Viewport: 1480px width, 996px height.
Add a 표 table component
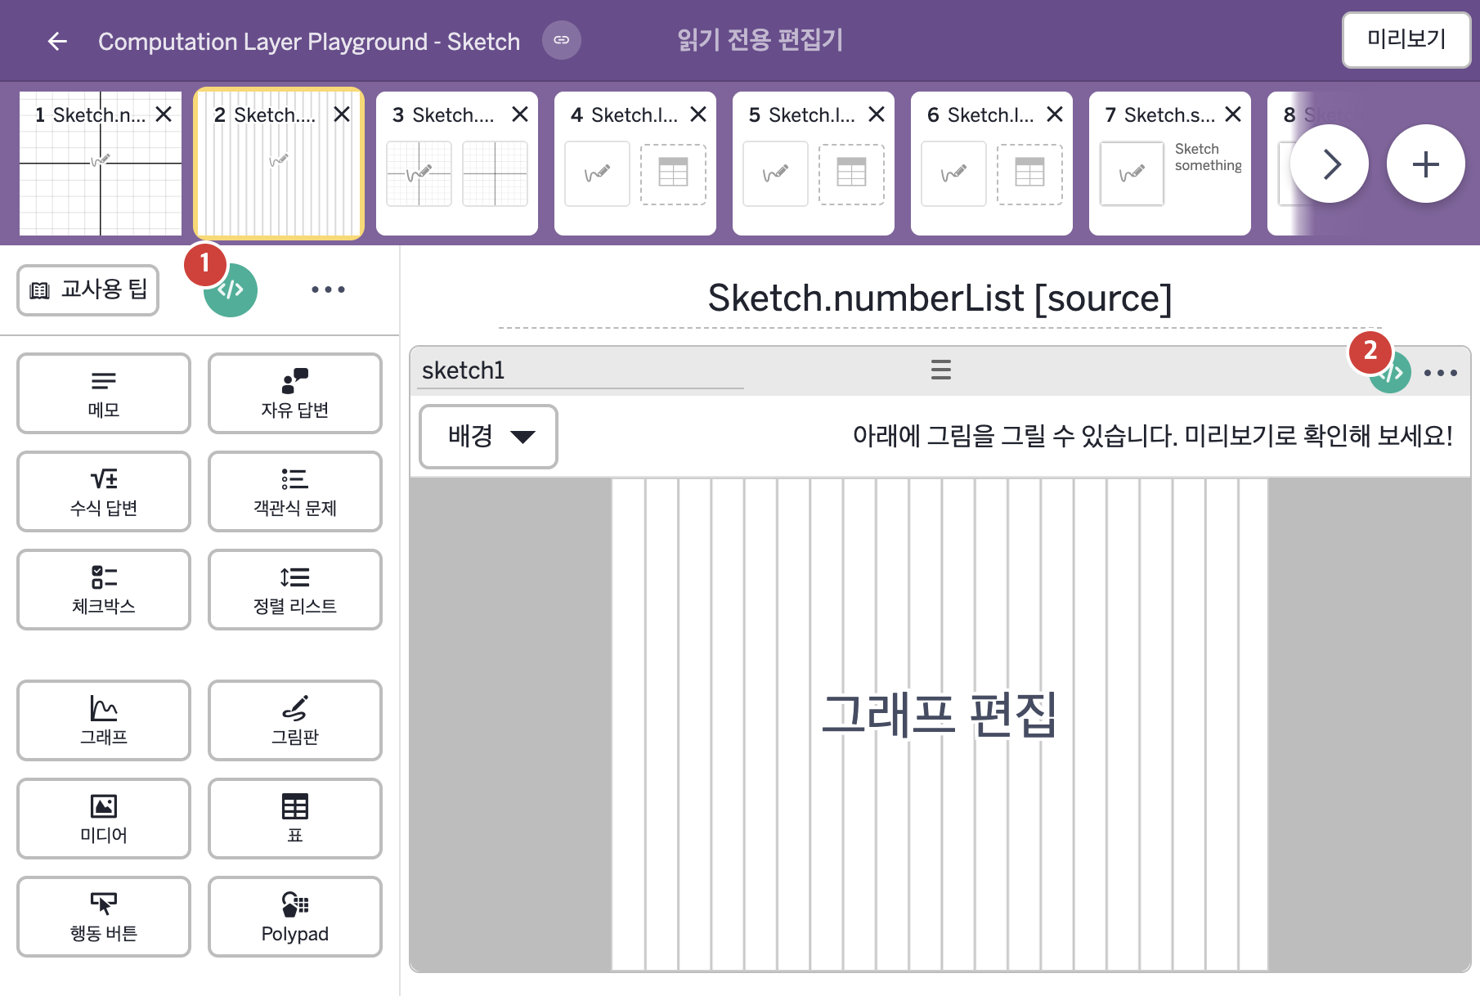(x=295, y=819)
